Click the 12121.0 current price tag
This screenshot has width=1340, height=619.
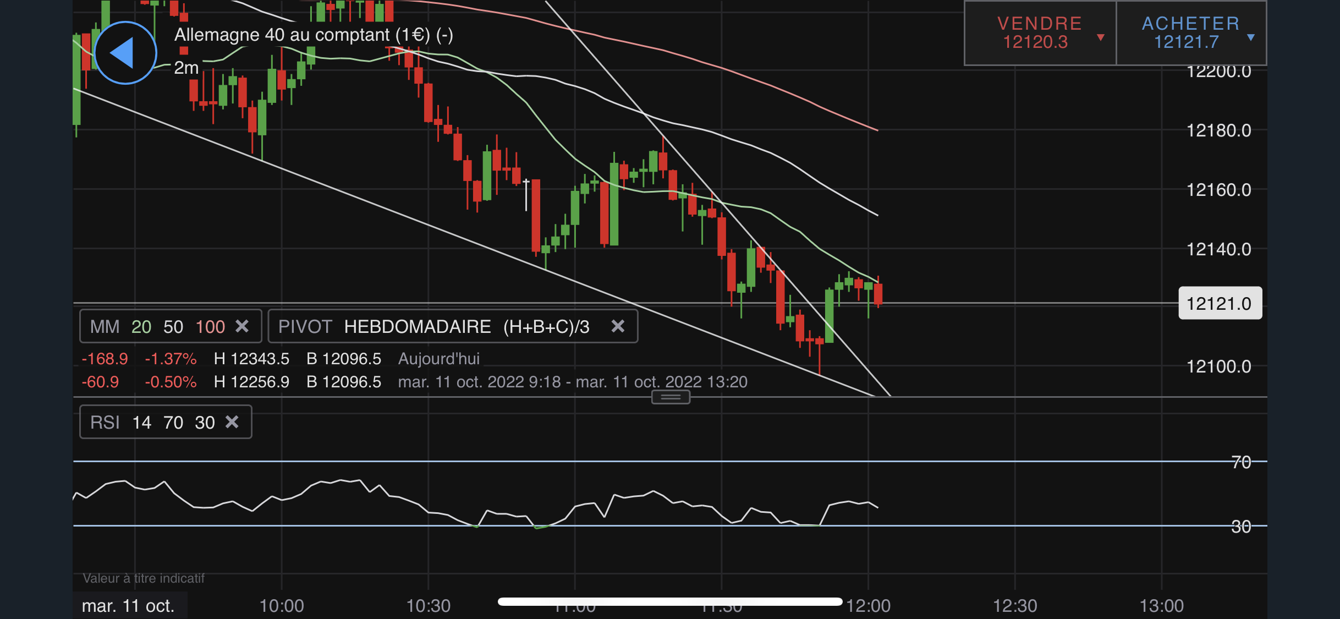pyautogui.click(x=1220, y=303)
